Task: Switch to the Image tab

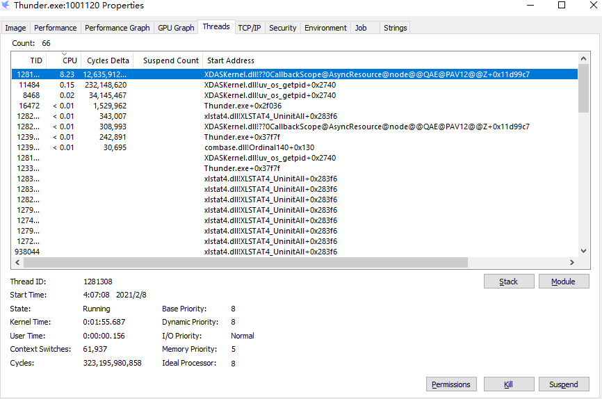Action: [x=15, y=28]
